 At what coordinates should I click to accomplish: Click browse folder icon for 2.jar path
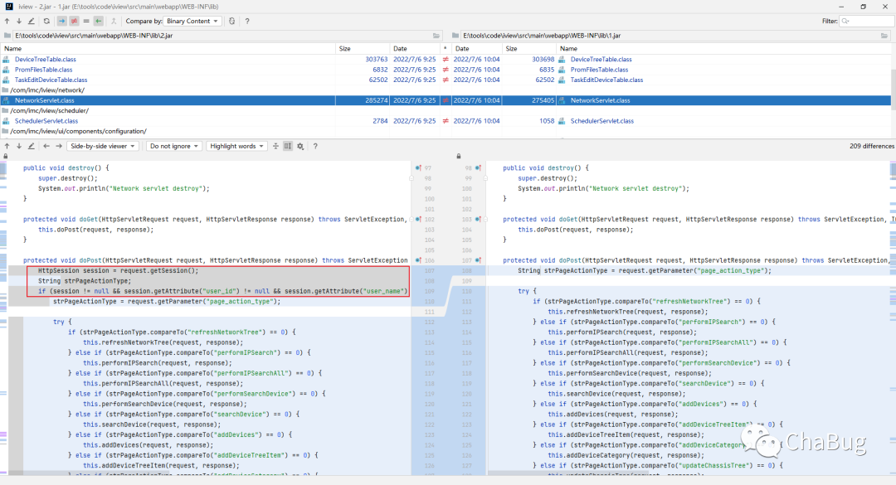tap(436, 36)
